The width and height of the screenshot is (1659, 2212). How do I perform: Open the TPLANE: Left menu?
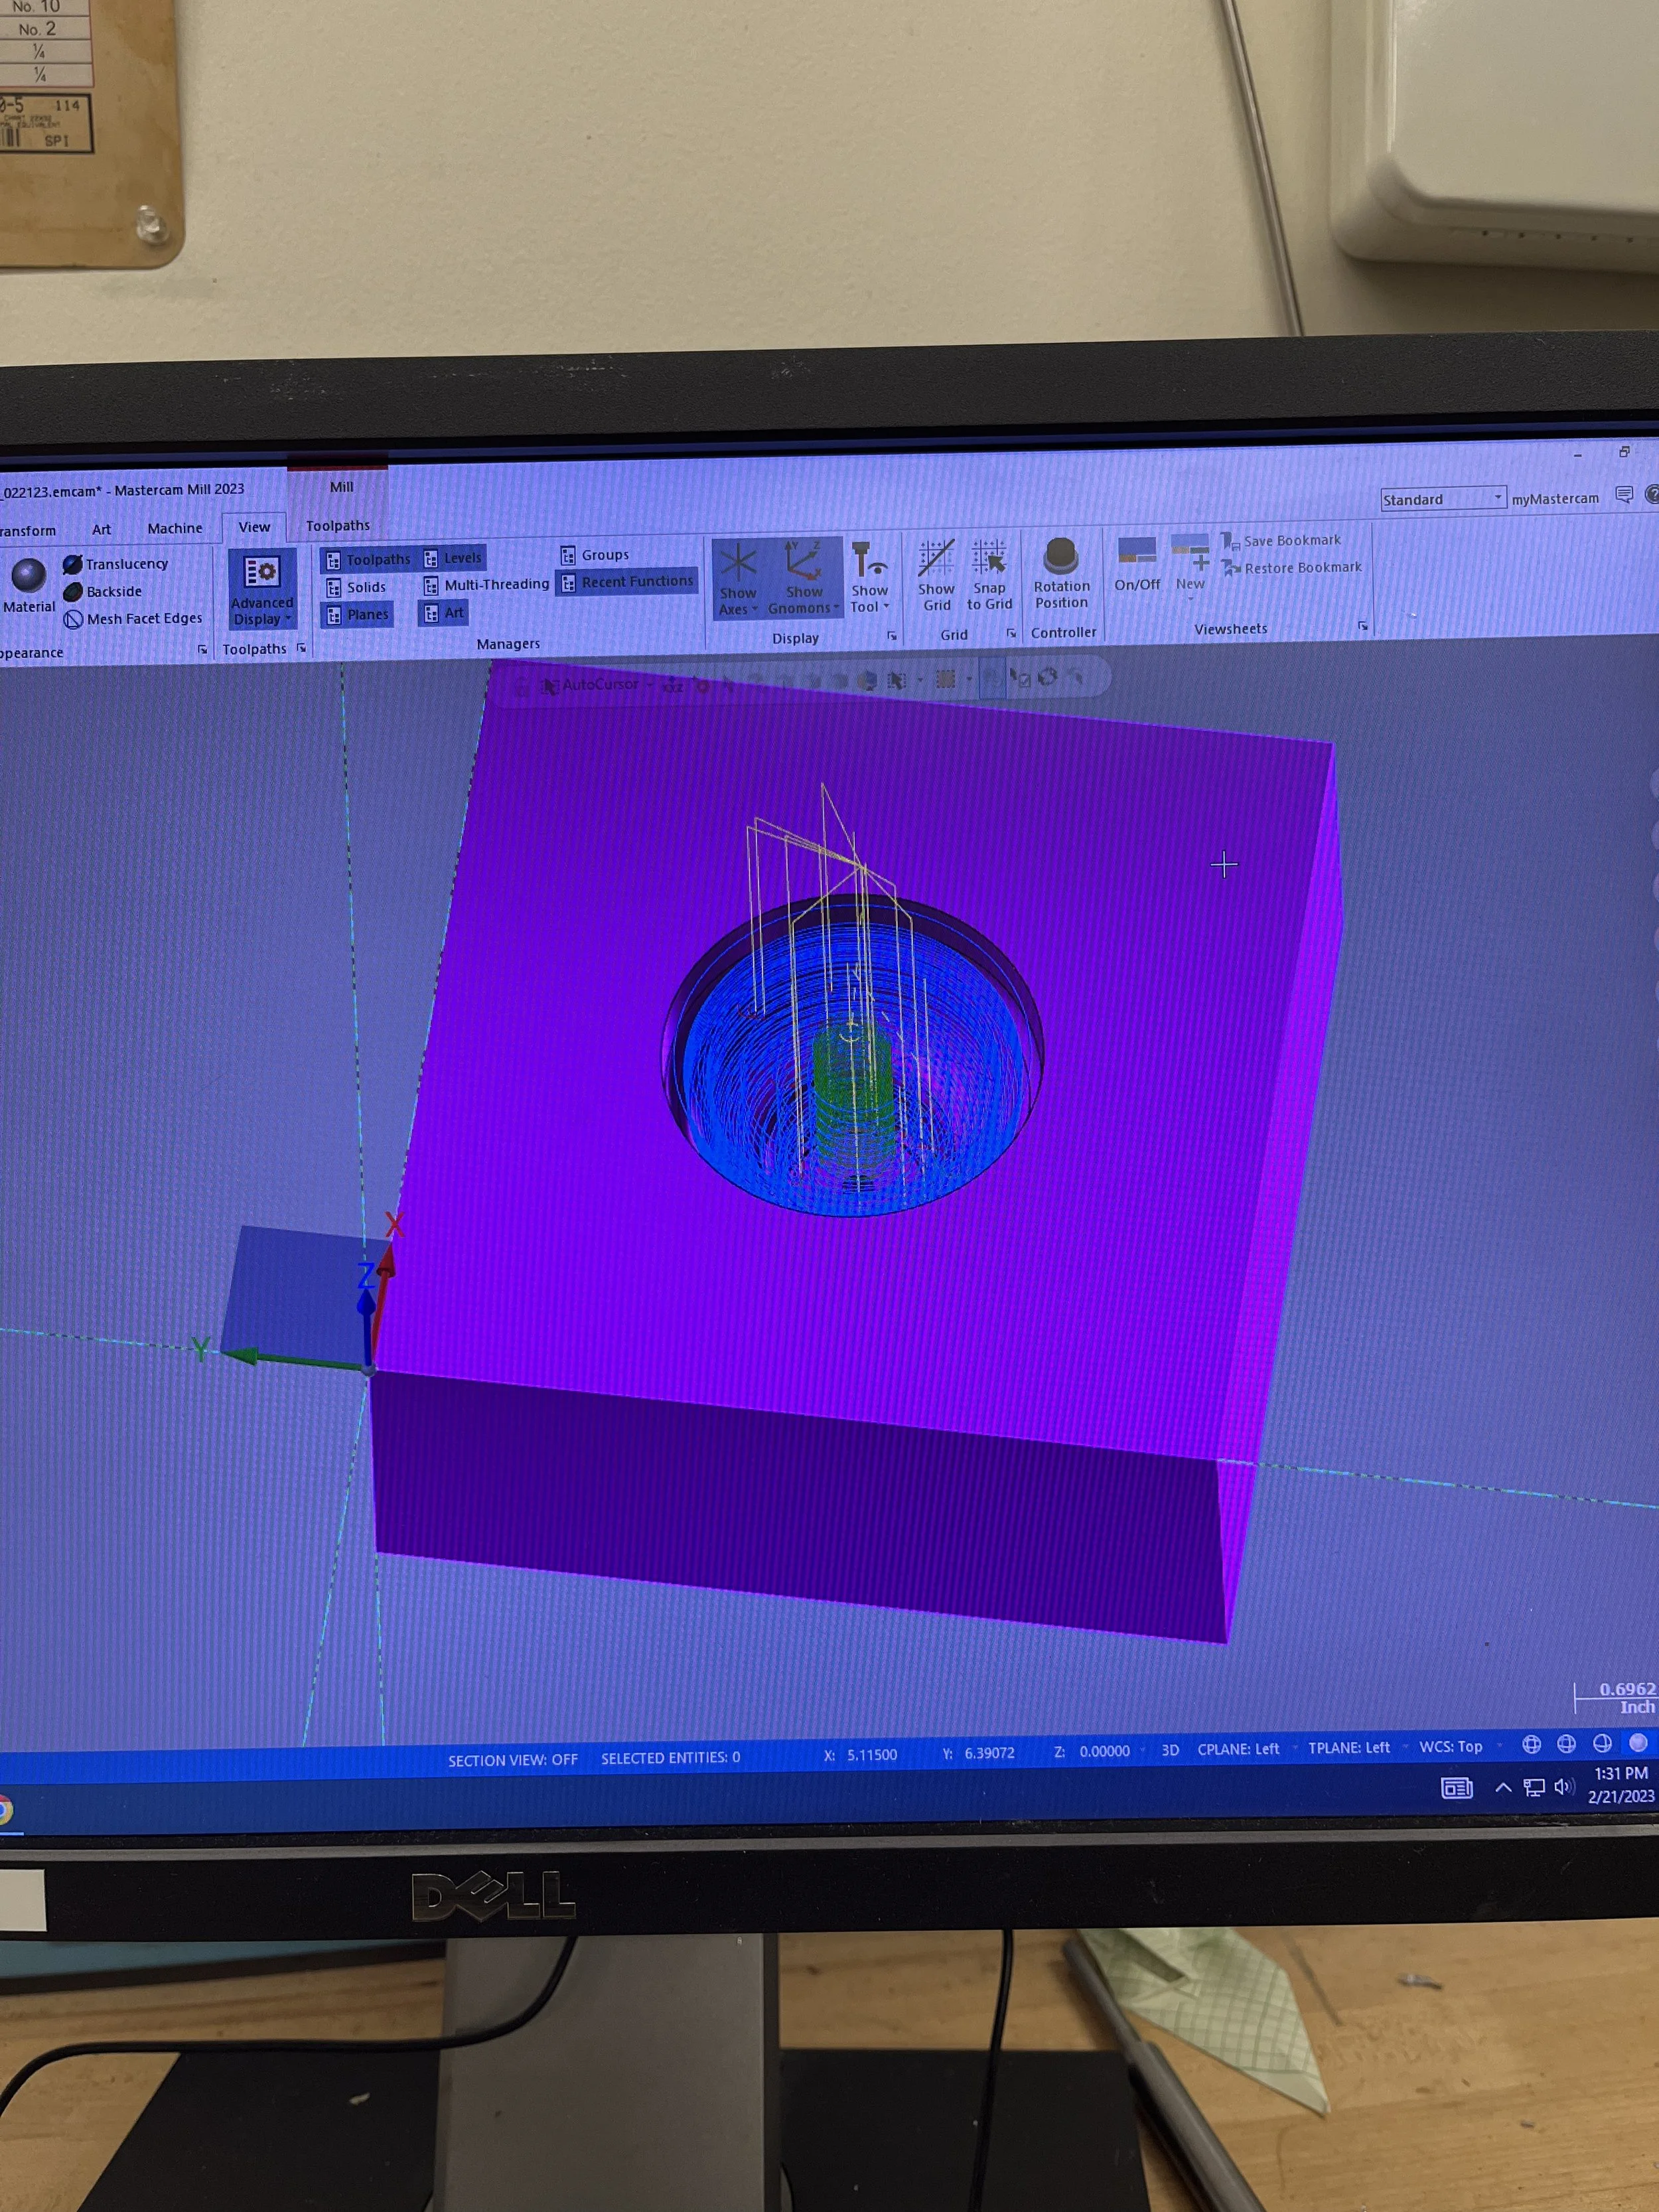pos(1348,1748)
